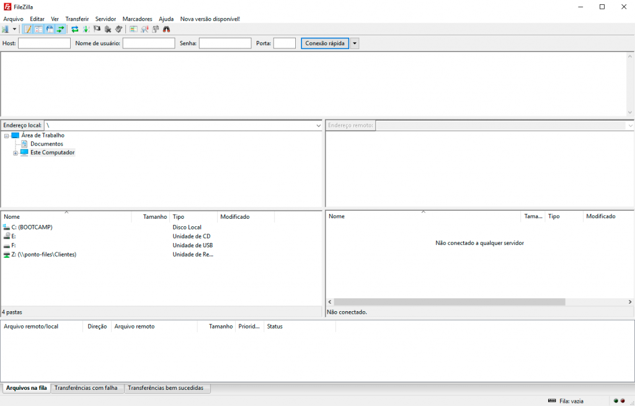
Task: Click the F: USB drive icon
Action: coord(6,245)
